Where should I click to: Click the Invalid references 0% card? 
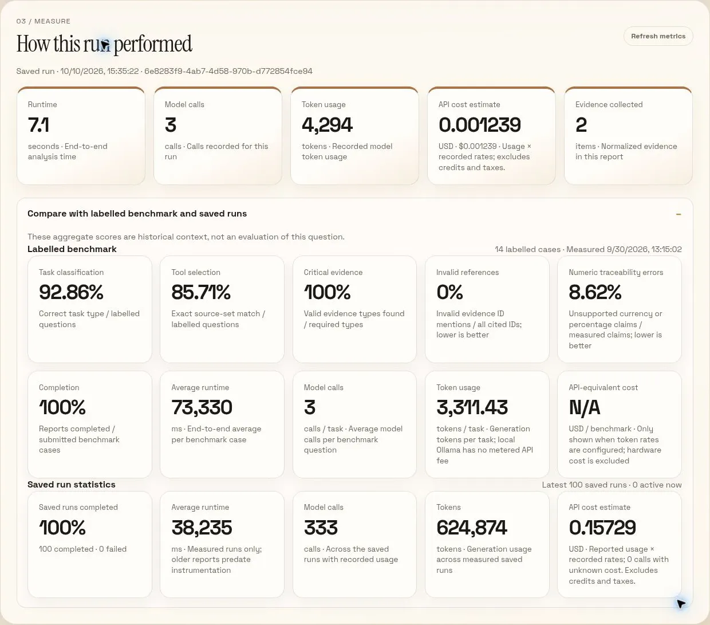487,309
